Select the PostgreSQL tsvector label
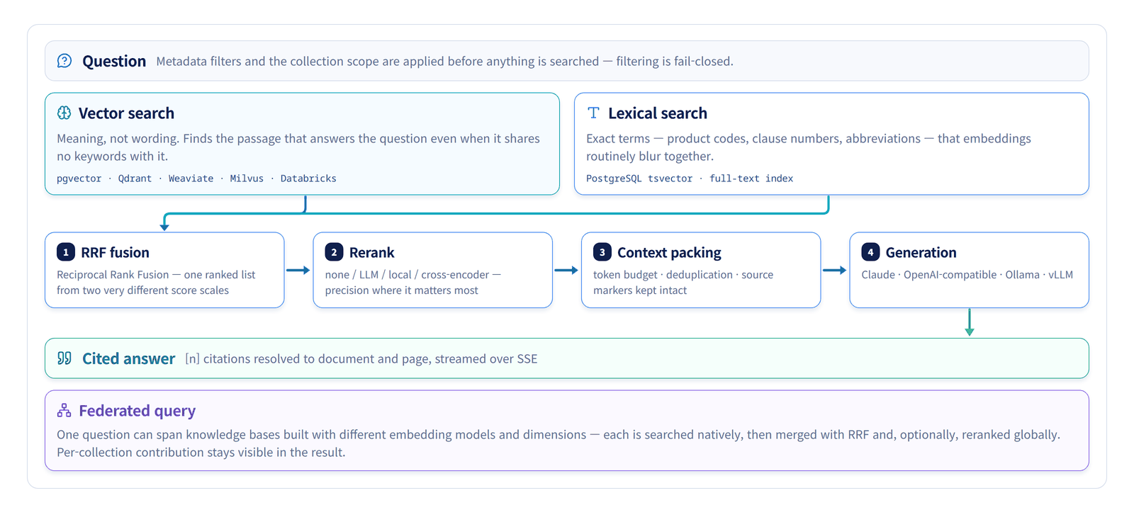Viewport: 1134px width, 510px height. tap(639, 178)
